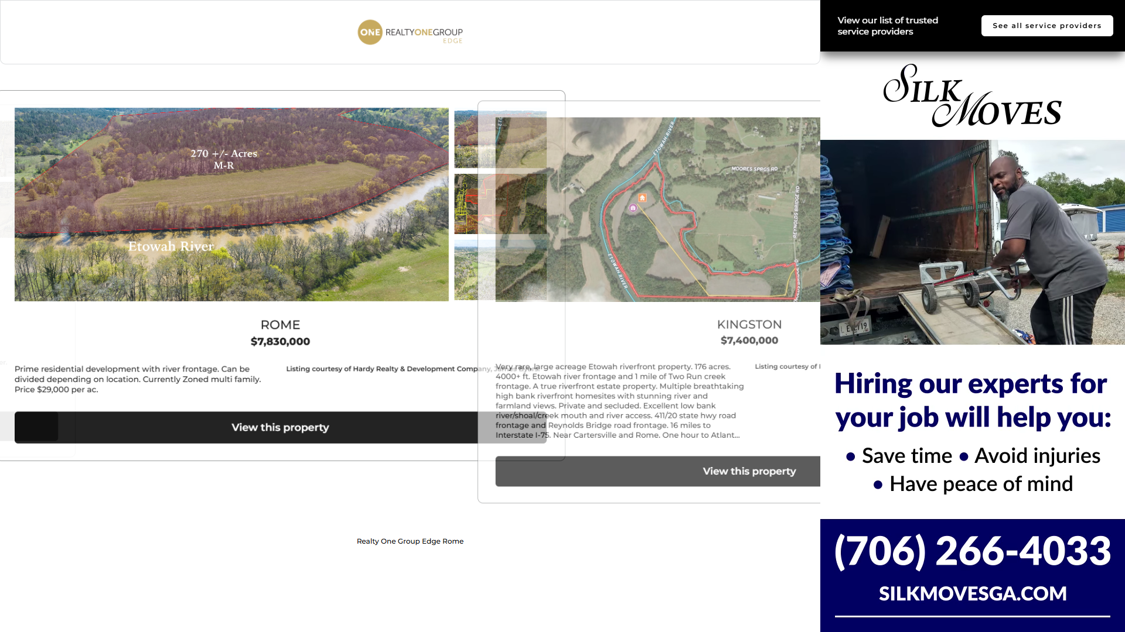Viewport: 1125px width, 632px height.
Task: Click the KINGSTON listing title
Action: [749, 324]
